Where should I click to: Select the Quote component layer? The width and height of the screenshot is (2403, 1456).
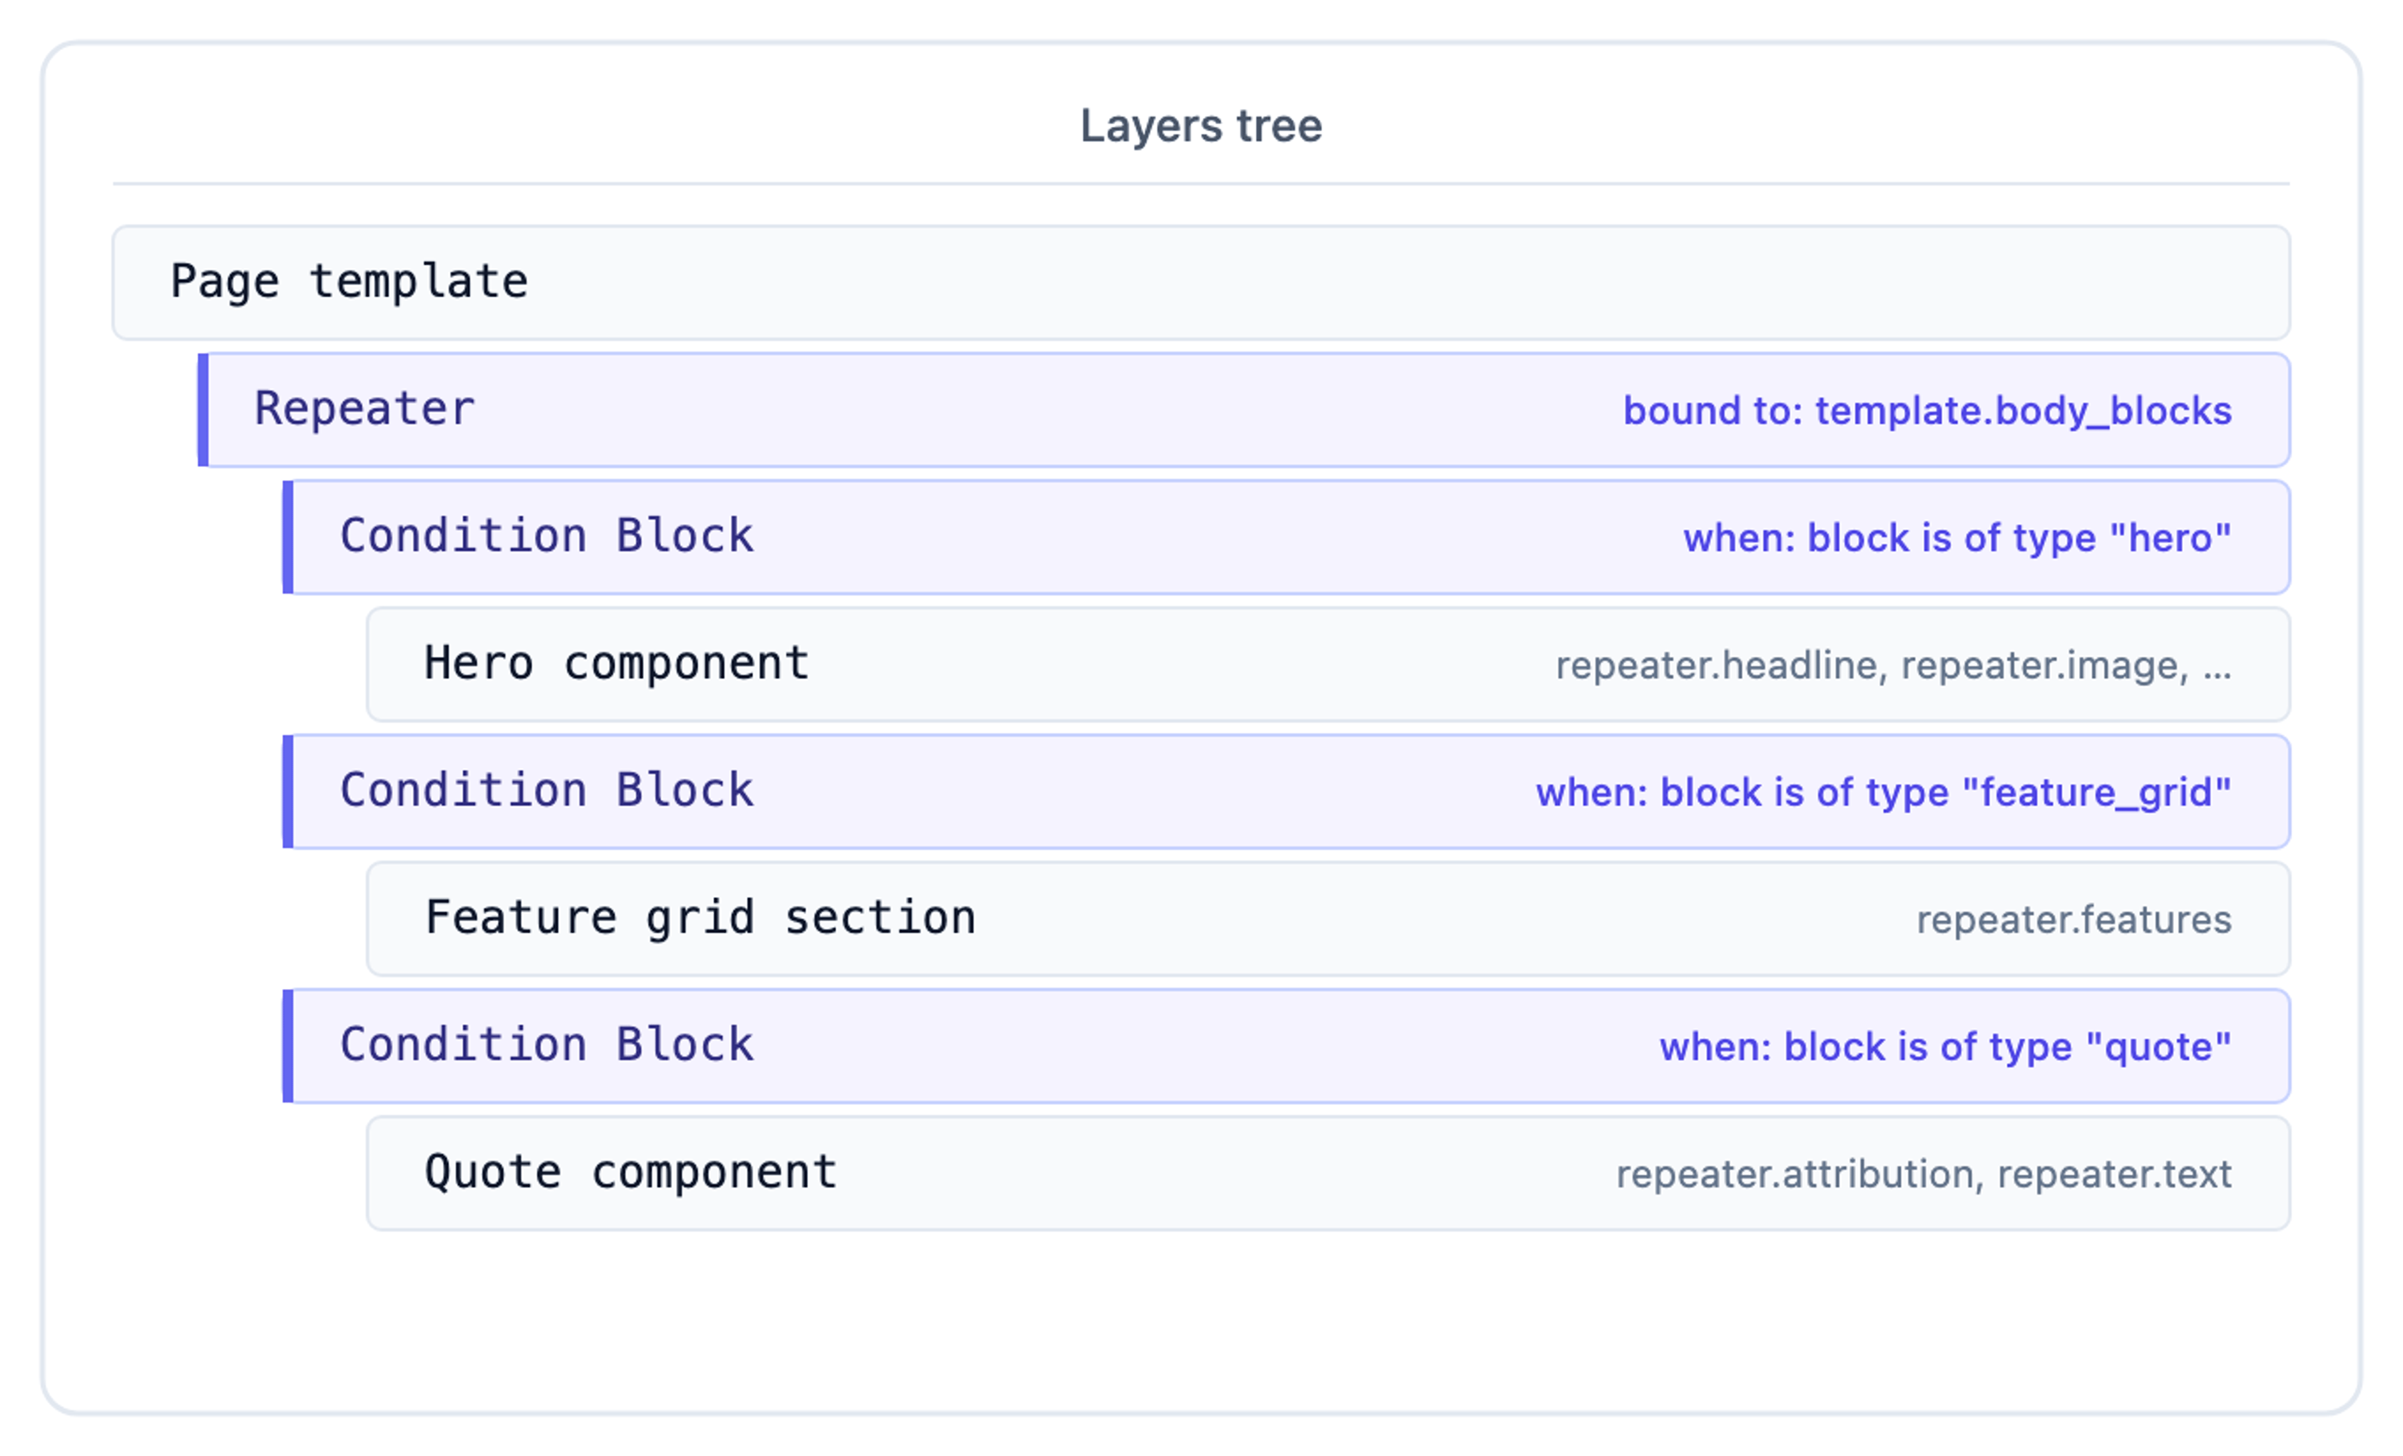(x=1329, y=1173)
